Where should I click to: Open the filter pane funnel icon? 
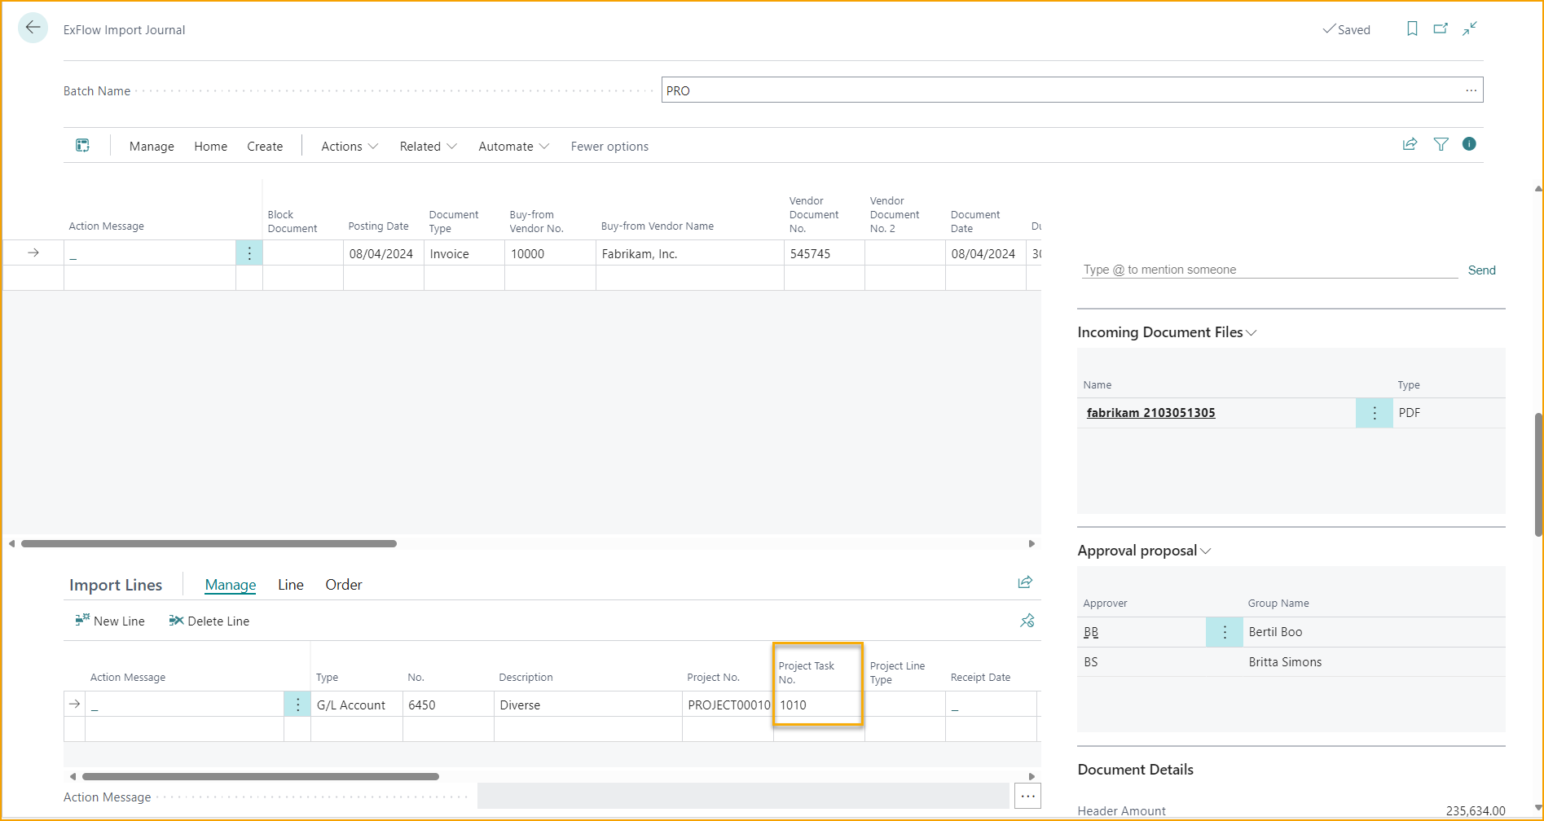click(x=1441, y=145)
